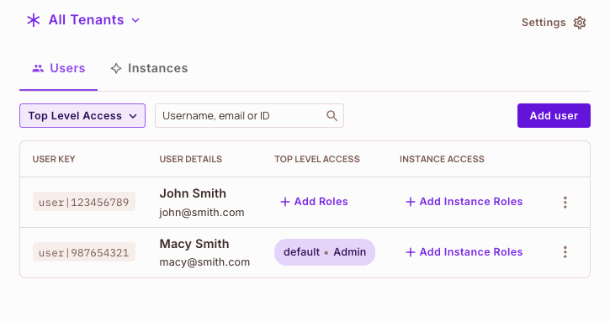The image size is (610, 322).
Task: Click the default Admin role badge
Action: [x=325, y=252]
